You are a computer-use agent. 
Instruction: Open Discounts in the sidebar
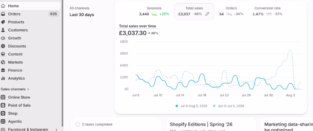click(x=30, y=46)
